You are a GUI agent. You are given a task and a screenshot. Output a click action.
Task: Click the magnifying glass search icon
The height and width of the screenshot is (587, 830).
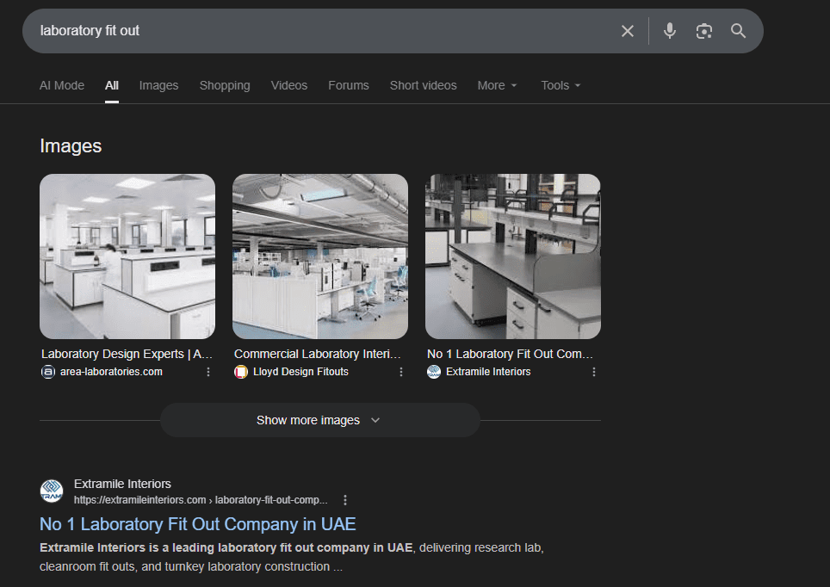tap(739, 31)
